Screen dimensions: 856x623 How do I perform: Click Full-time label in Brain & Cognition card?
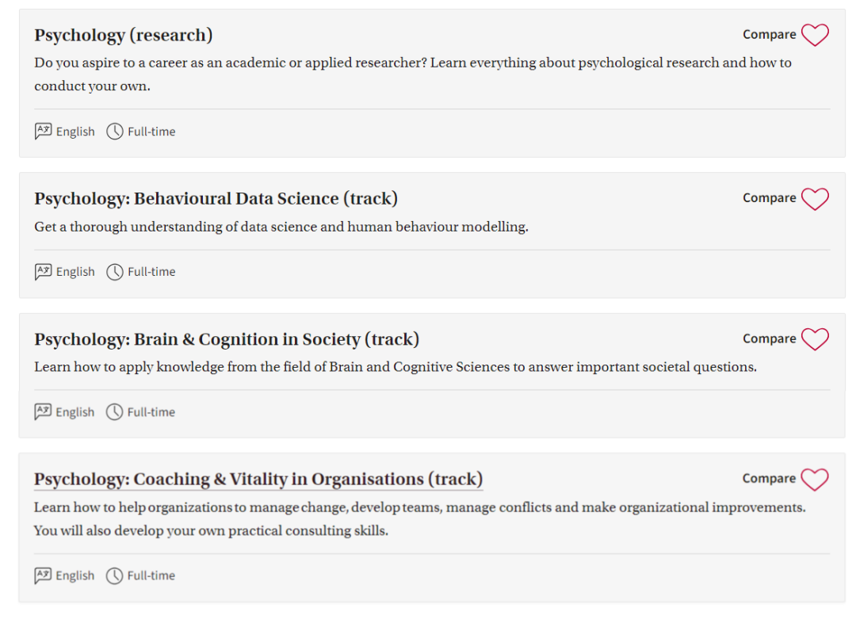[151, 412]
